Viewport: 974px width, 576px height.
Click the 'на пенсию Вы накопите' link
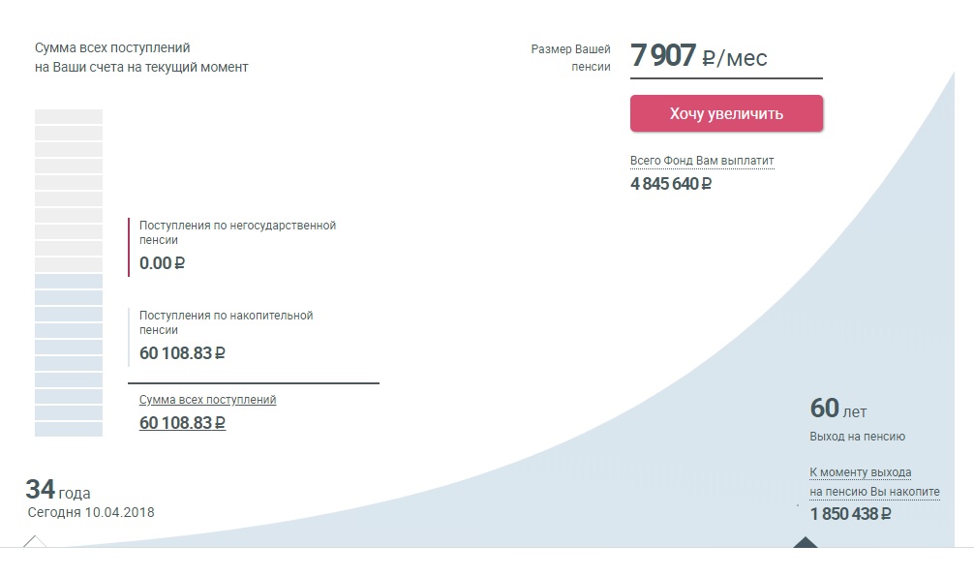click(x=874, y=492)
